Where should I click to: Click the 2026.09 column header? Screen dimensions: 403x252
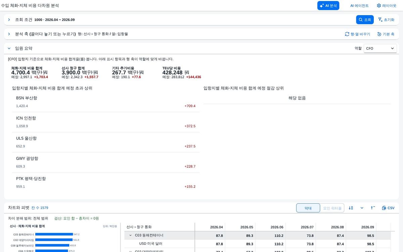click(361, 227)
